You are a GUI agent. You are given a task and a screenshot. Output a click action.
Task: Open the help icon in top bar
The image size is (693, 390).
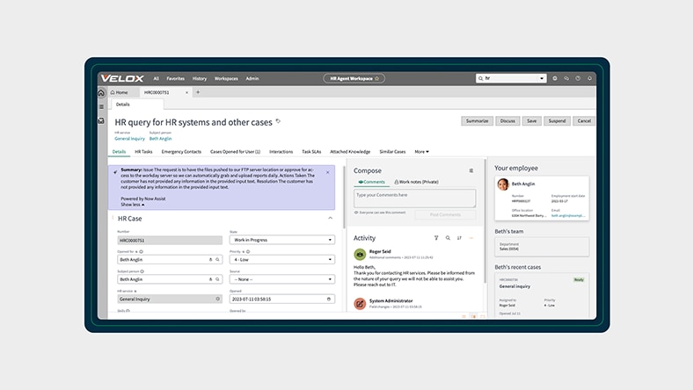[578, 79]
